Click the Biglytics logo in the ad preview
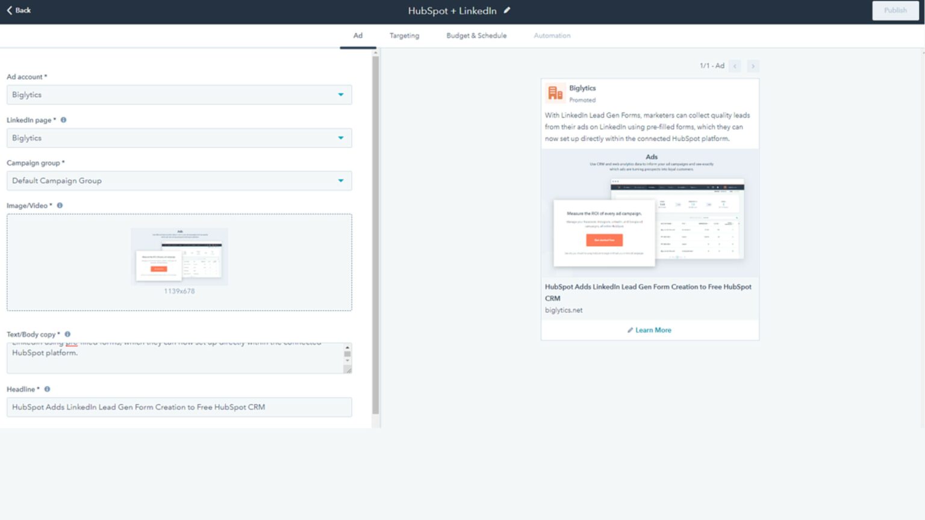The width and height of the screenshot is (925, 520). [553, 92]
